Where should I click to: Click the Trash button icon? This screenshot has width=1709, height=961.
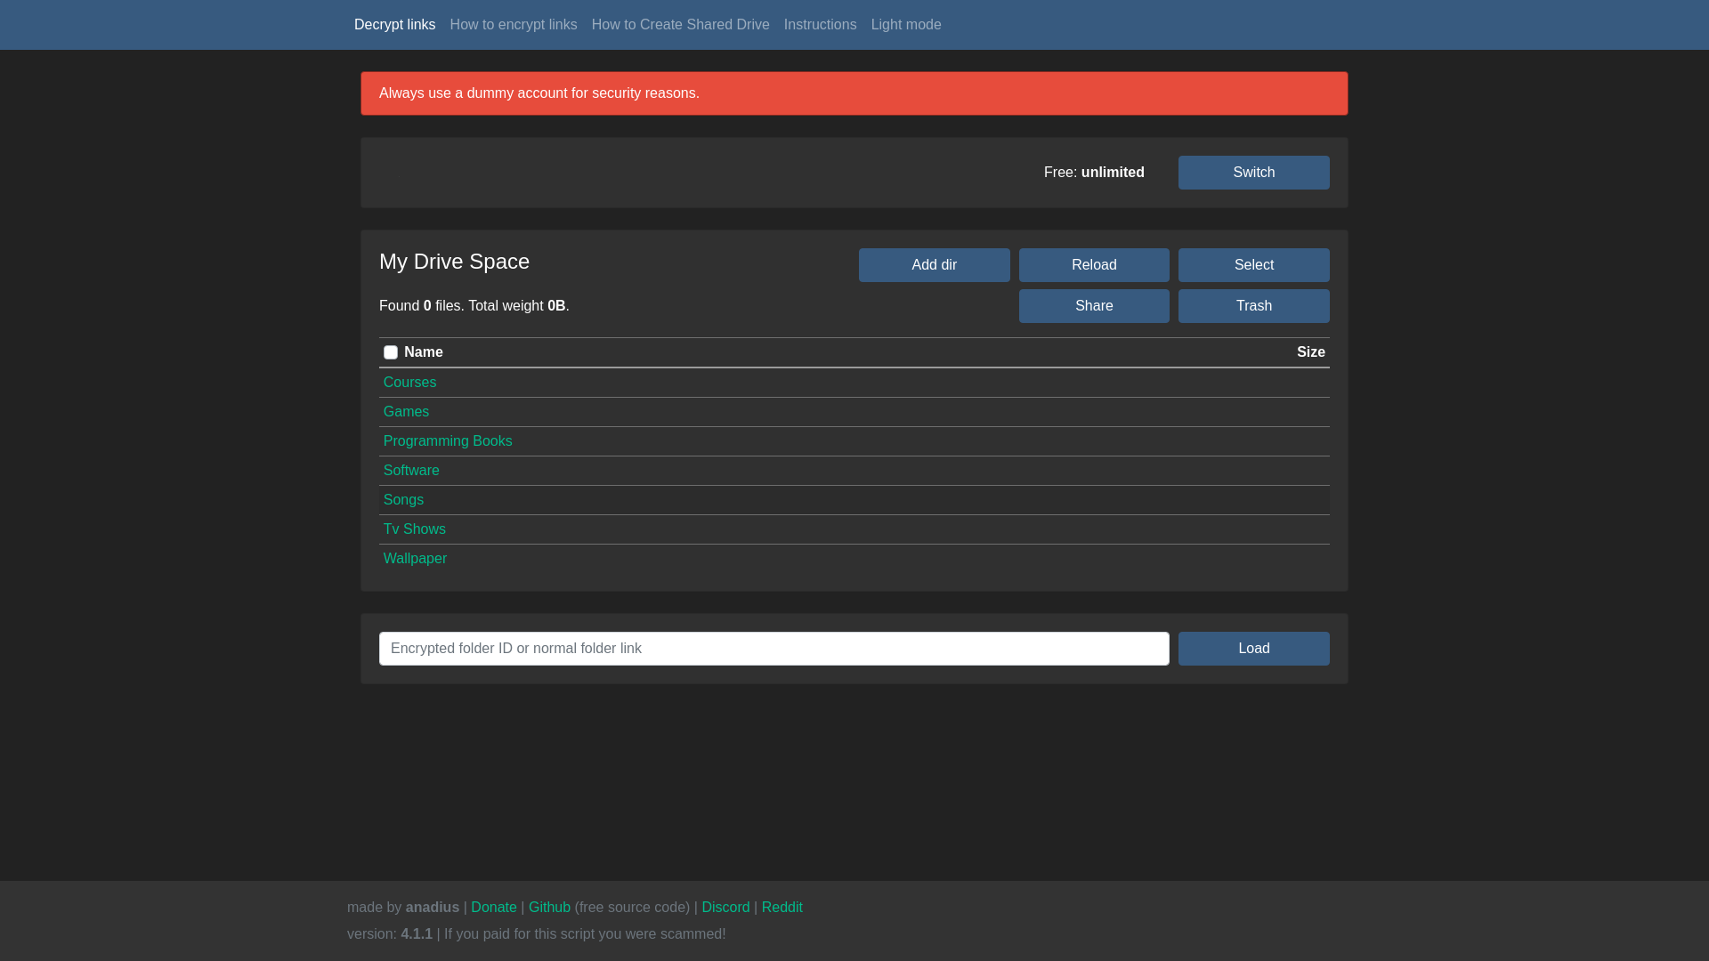click(1253, 305)
